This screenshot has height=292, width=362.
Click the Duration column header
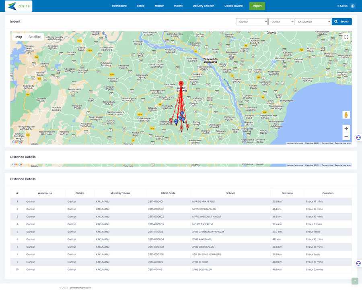328,193
